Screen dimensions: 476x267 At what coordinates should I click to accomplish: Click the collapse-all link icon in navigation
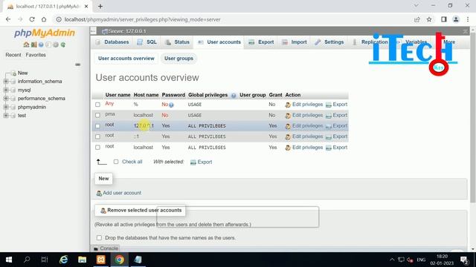pyautogui.click(x=77, y=65)
